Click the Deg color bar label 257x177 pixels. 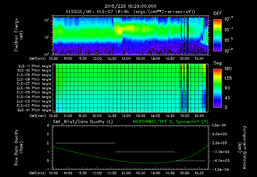[x=218, y=63]
